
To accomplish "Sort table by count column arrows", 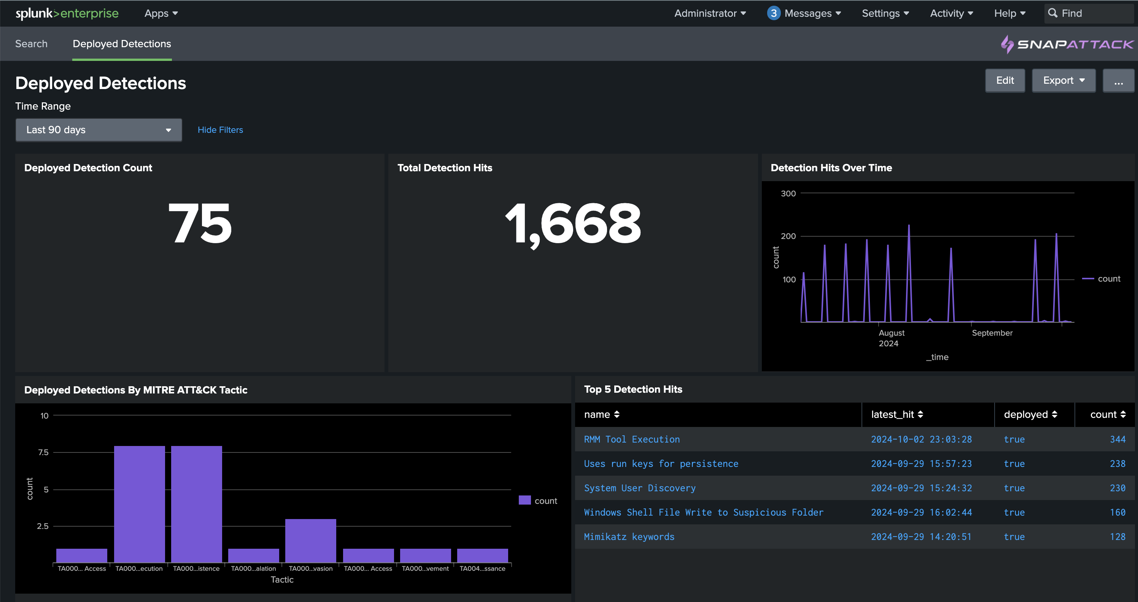I will point(1123,415).
